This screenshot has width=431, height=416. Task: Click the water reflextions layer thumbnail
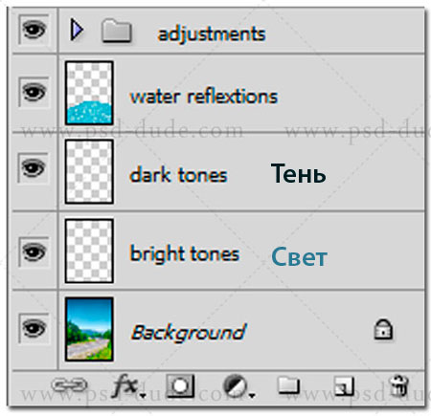pos(89,93)
